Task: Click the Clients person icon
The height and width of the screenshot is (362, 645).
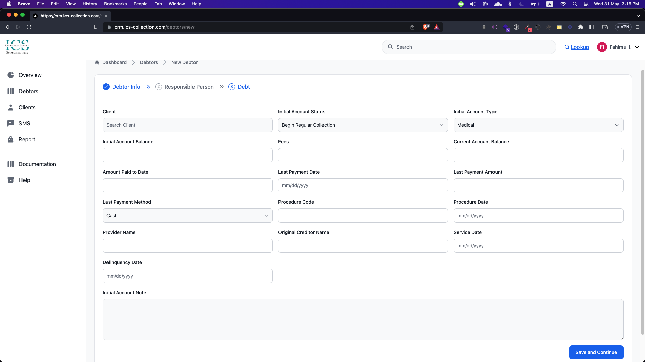Action: [x=11, y=107]
